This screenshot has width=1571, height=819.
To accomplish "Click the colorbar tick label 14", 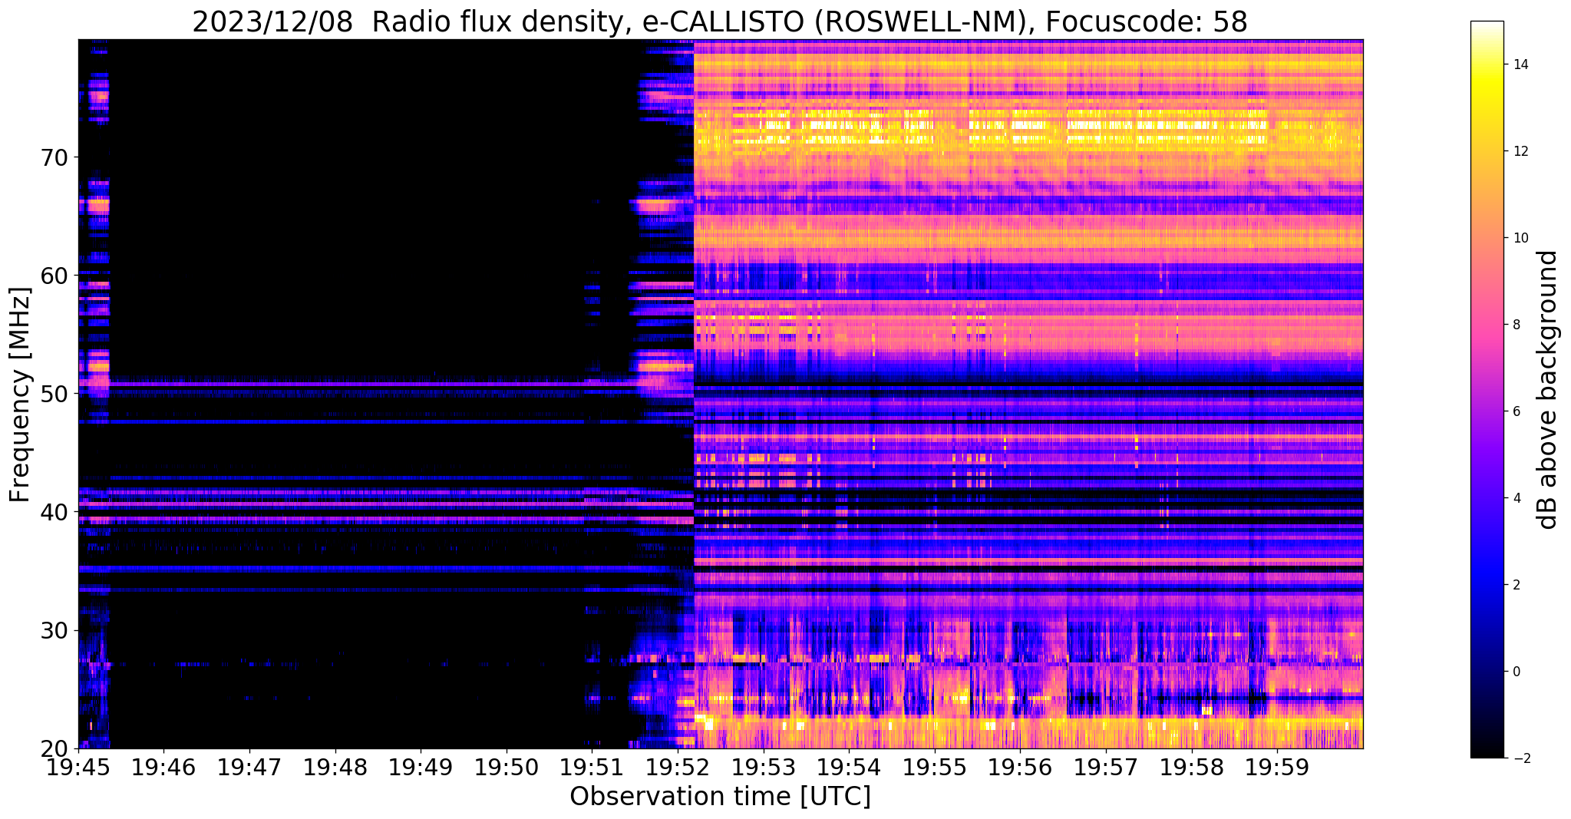I will pos(1520,64).
